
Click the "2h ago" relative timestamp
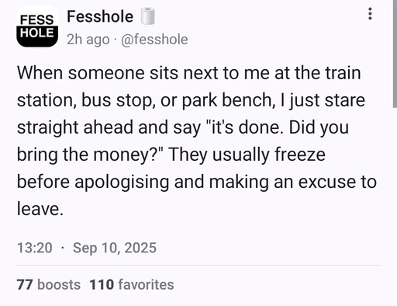88,40
